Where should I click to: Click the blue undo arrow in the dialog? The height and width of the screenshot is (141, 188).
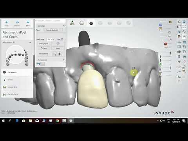(x=38, y=64)
